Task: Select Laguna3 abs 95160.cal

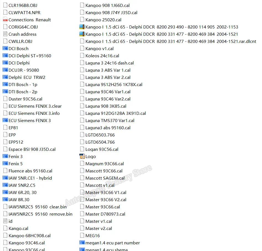Action: (105, 128)
